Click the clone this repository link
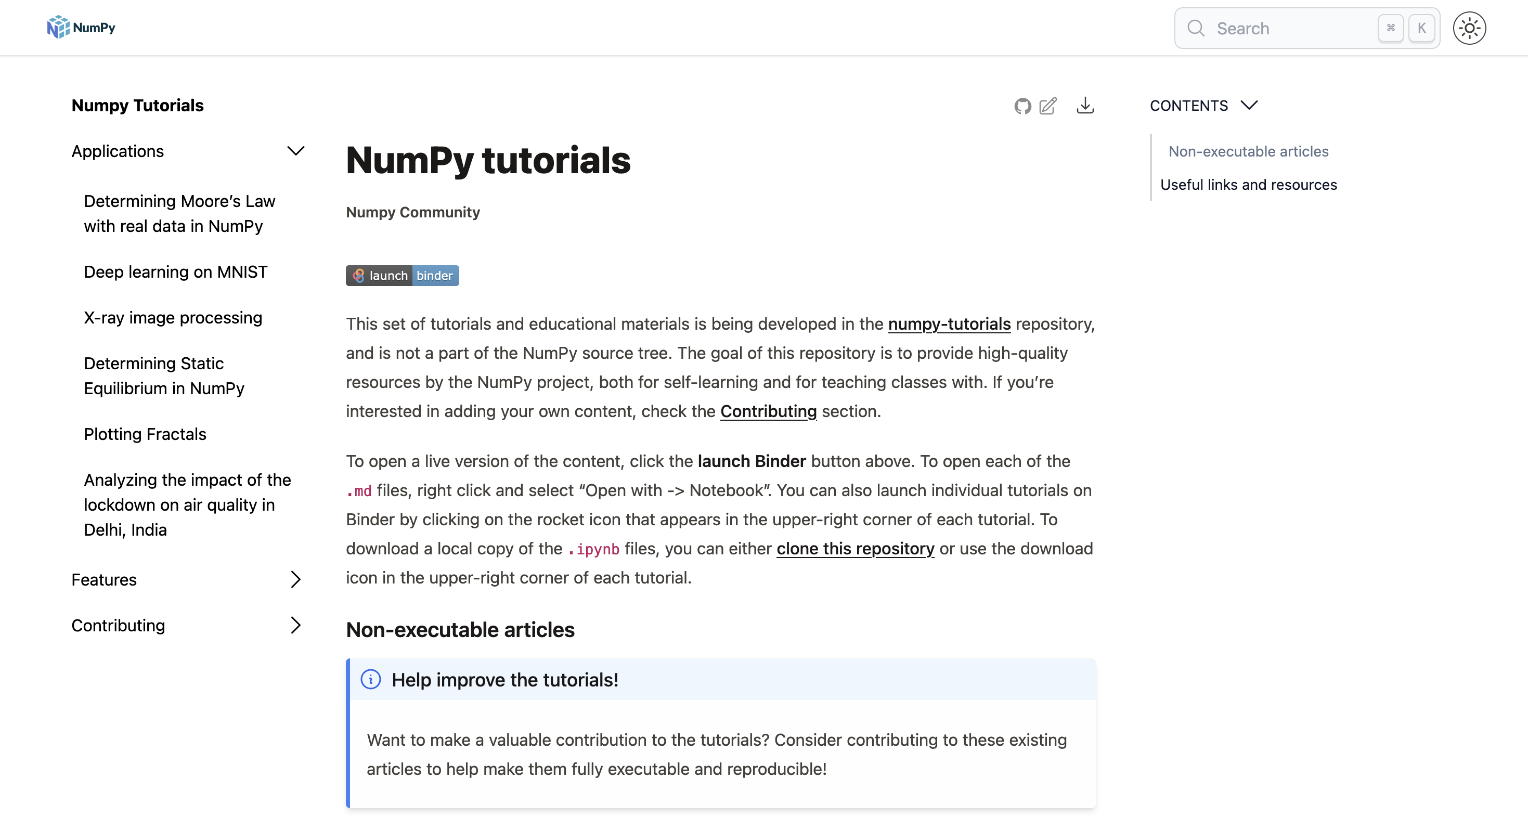Screen dimensions: 1528x830 click(855, 549)
